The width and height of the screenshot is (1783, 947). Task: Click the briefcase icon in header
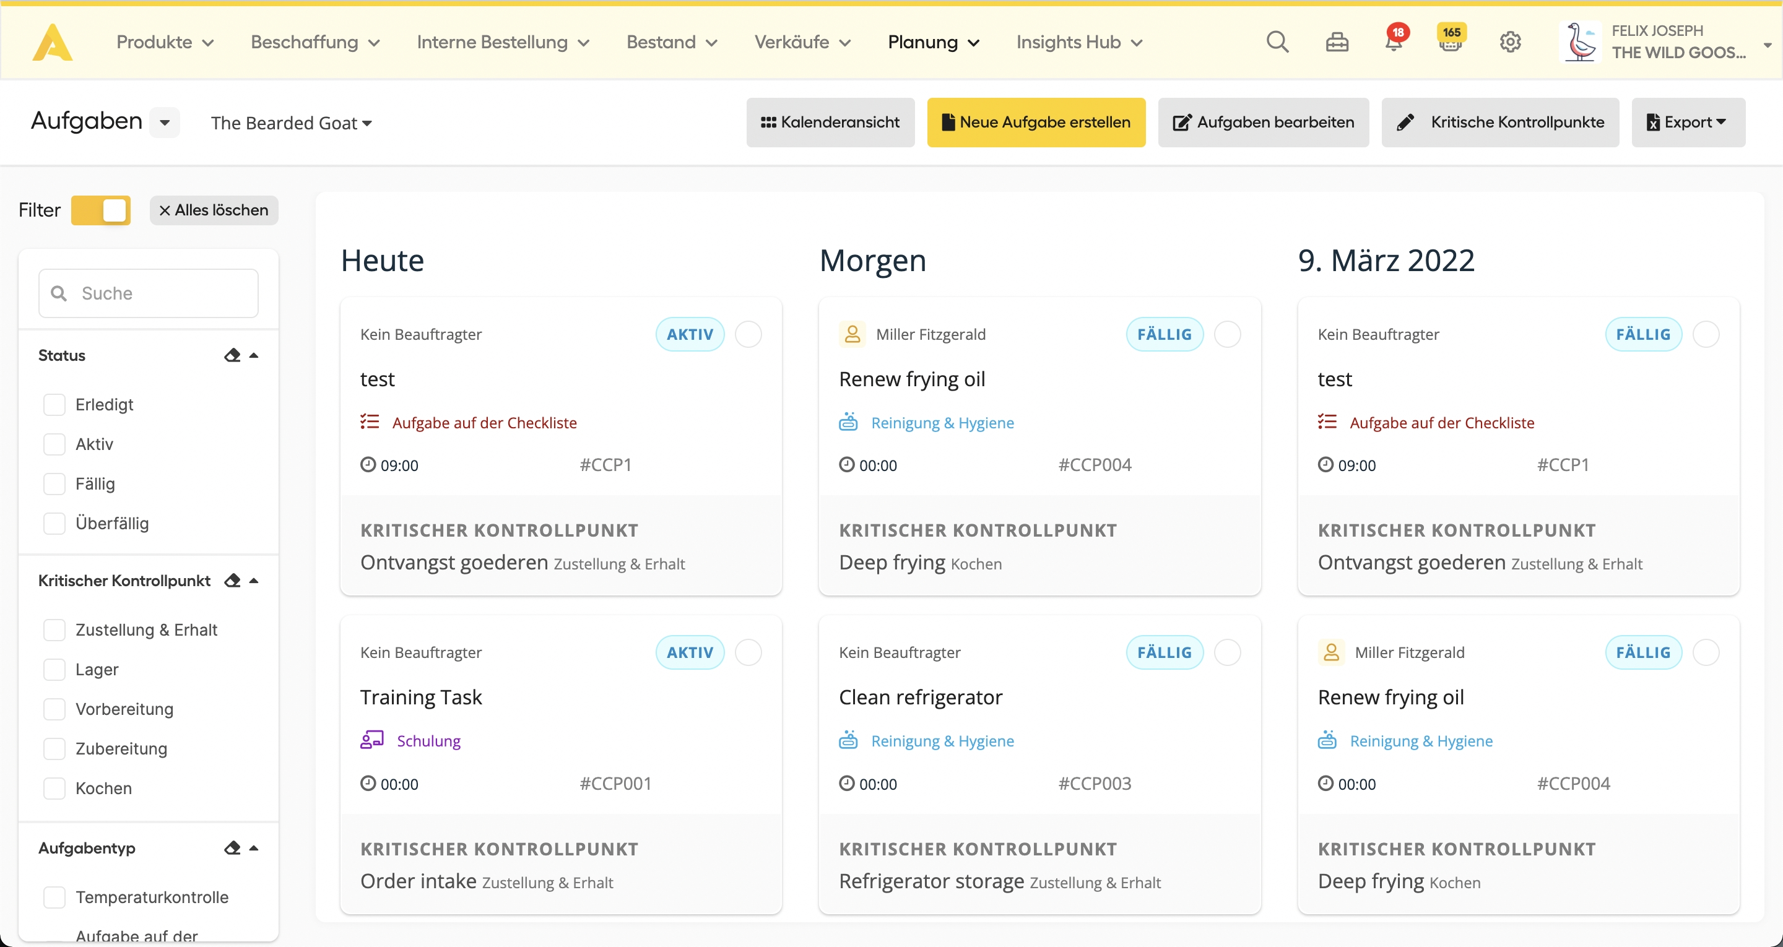click(1337, 42)
